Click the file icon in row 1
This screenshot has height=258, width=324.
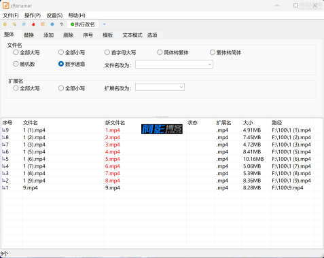(x=3, y=188)
